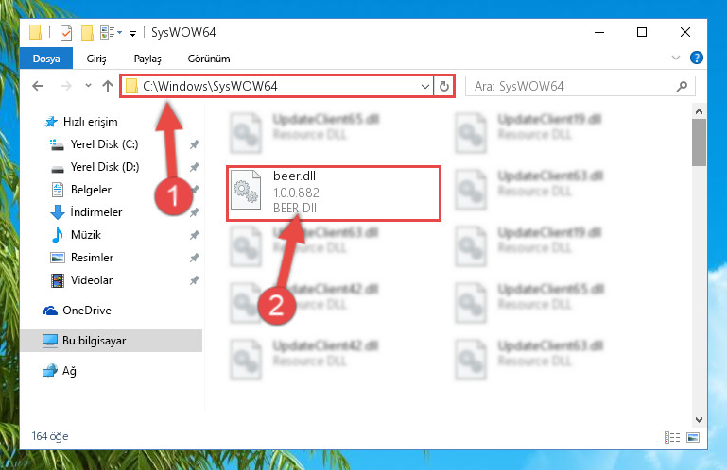The image size is (727, 470).
Task: Select Bu bilgisayar in the navigation pane
Action: point(111,341)
